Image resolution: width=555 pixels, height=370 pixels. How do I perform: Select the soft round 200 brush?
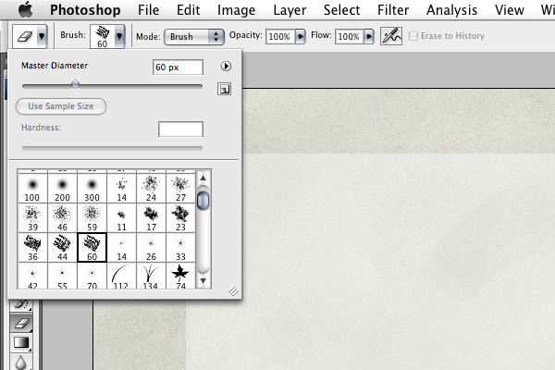62,188
